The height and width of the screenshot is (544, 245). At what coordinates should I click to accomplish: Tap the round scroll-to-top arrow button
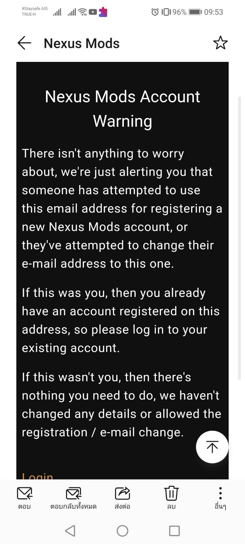[212, 447]
